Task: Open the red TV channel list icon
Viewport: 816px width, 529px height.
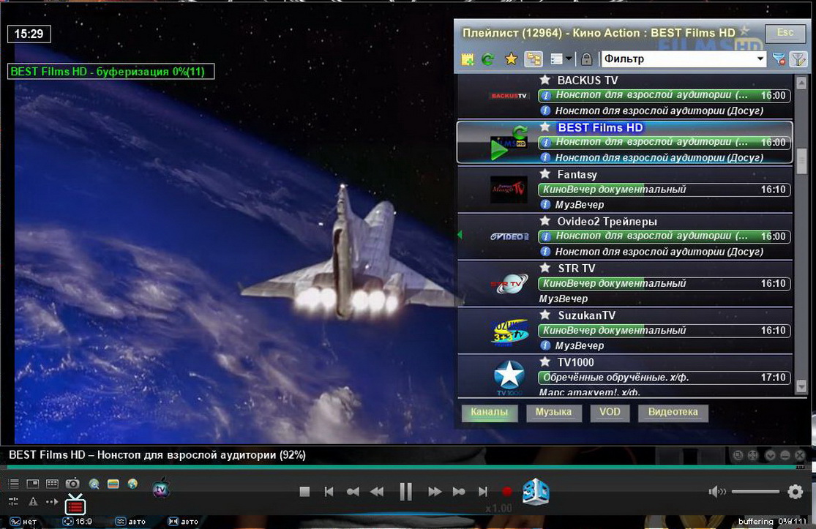Action: (75, 504)
